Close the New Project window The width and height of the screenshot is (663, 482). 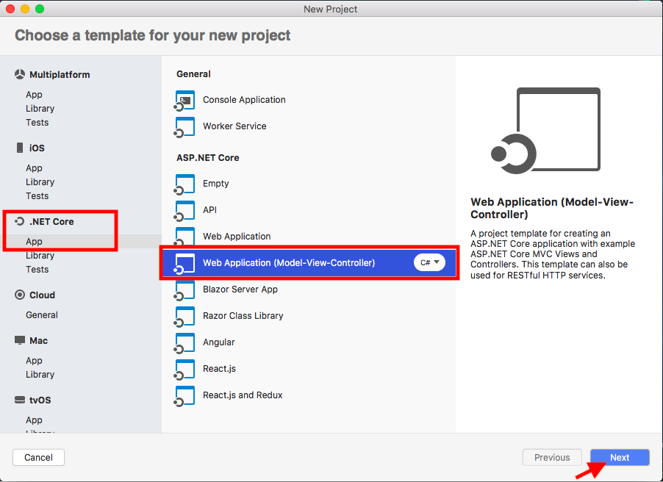click(x=10, y=9)
